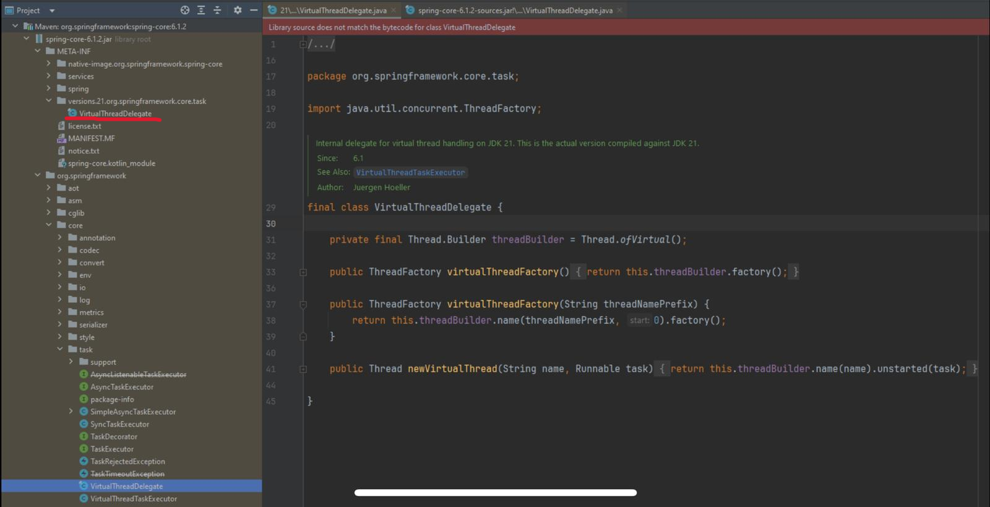Expand native-image.org.springframework.spring-core folder
Image resolution: width=990 pixels, height=507 pixels.
(x=49, y=63)
